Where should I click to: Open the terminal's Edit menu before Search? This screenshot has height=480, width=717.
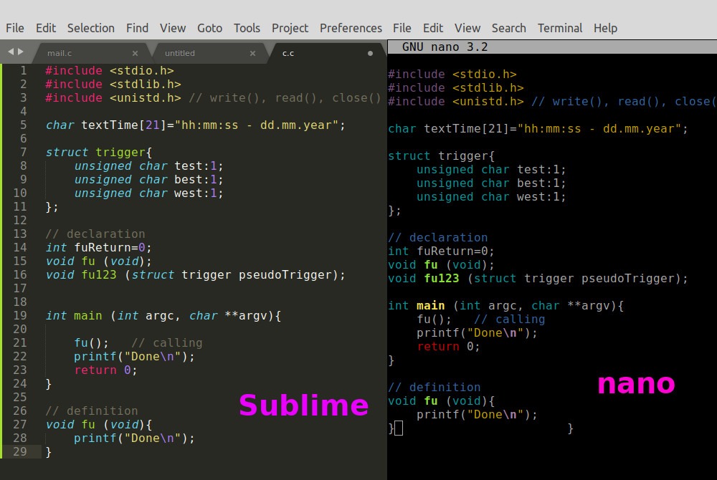coord(433,29)
